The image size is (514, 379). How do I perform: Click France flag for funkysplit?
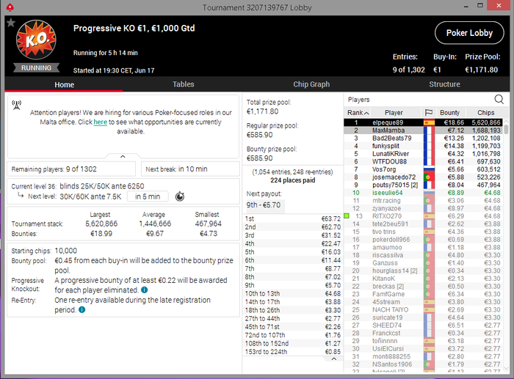[x=429, y=146]
